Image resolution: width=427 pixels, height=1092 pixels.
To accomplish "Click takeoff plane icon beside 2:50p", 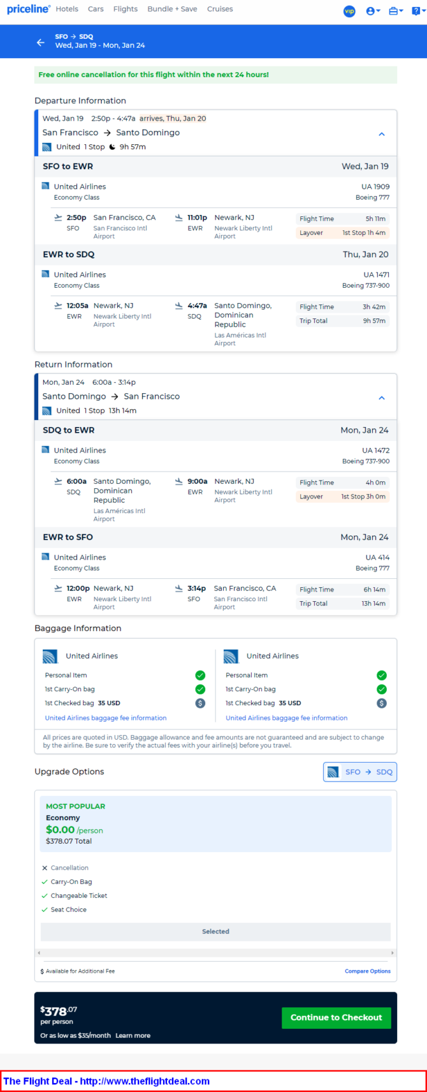I will tap(59, 218).
